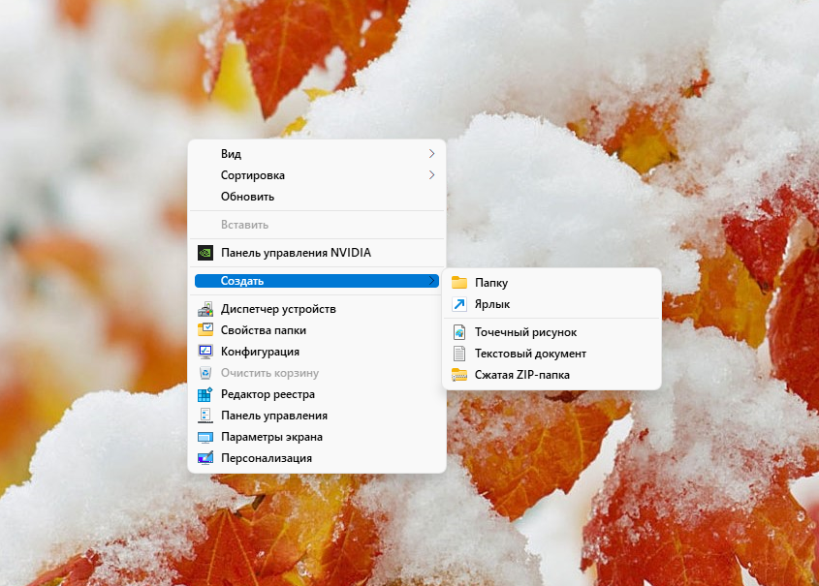Create a Текстовый документ
The width and height of the screenshot is (819, 586).
coord(551,354)
